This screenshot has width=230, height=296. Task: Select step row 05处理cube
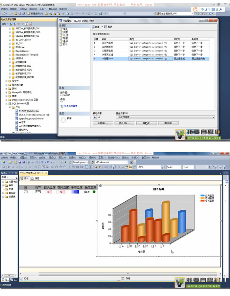pyautogui.click(x=151, y=59)
